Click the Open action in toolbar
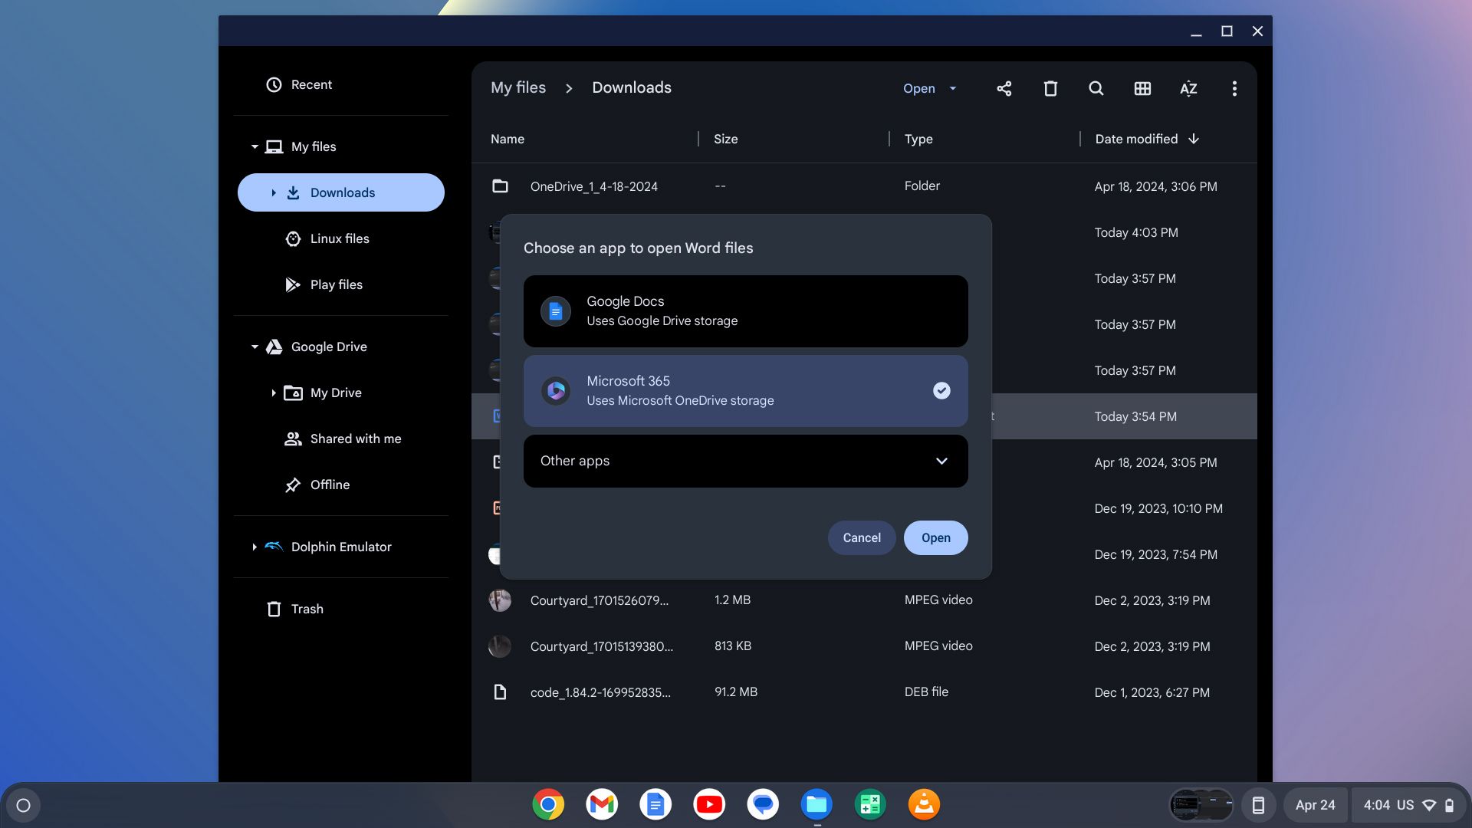The height and width of the screenshot is (828, 1472). coord(918,88)
